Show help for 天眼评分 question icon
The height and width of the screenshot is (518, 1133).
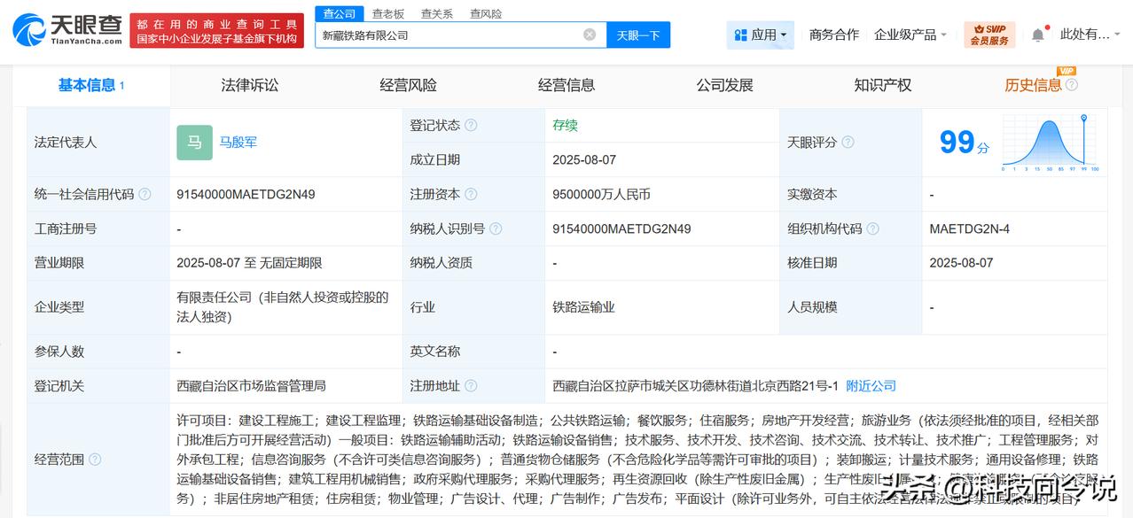click(x=848, y=143)
